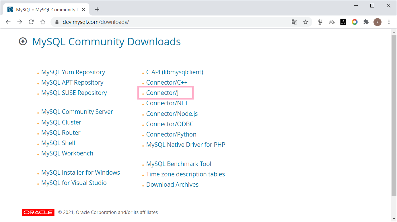The height and width of the screenshot is (222, 397).
Task: Open C API (libmysqlclient) link
Action: pos(175,72)
